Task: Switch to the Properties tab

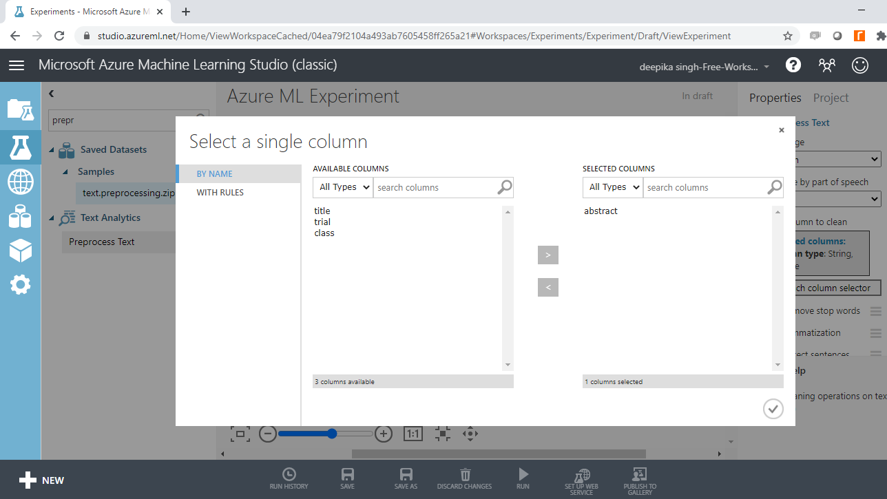Action: 775,98
